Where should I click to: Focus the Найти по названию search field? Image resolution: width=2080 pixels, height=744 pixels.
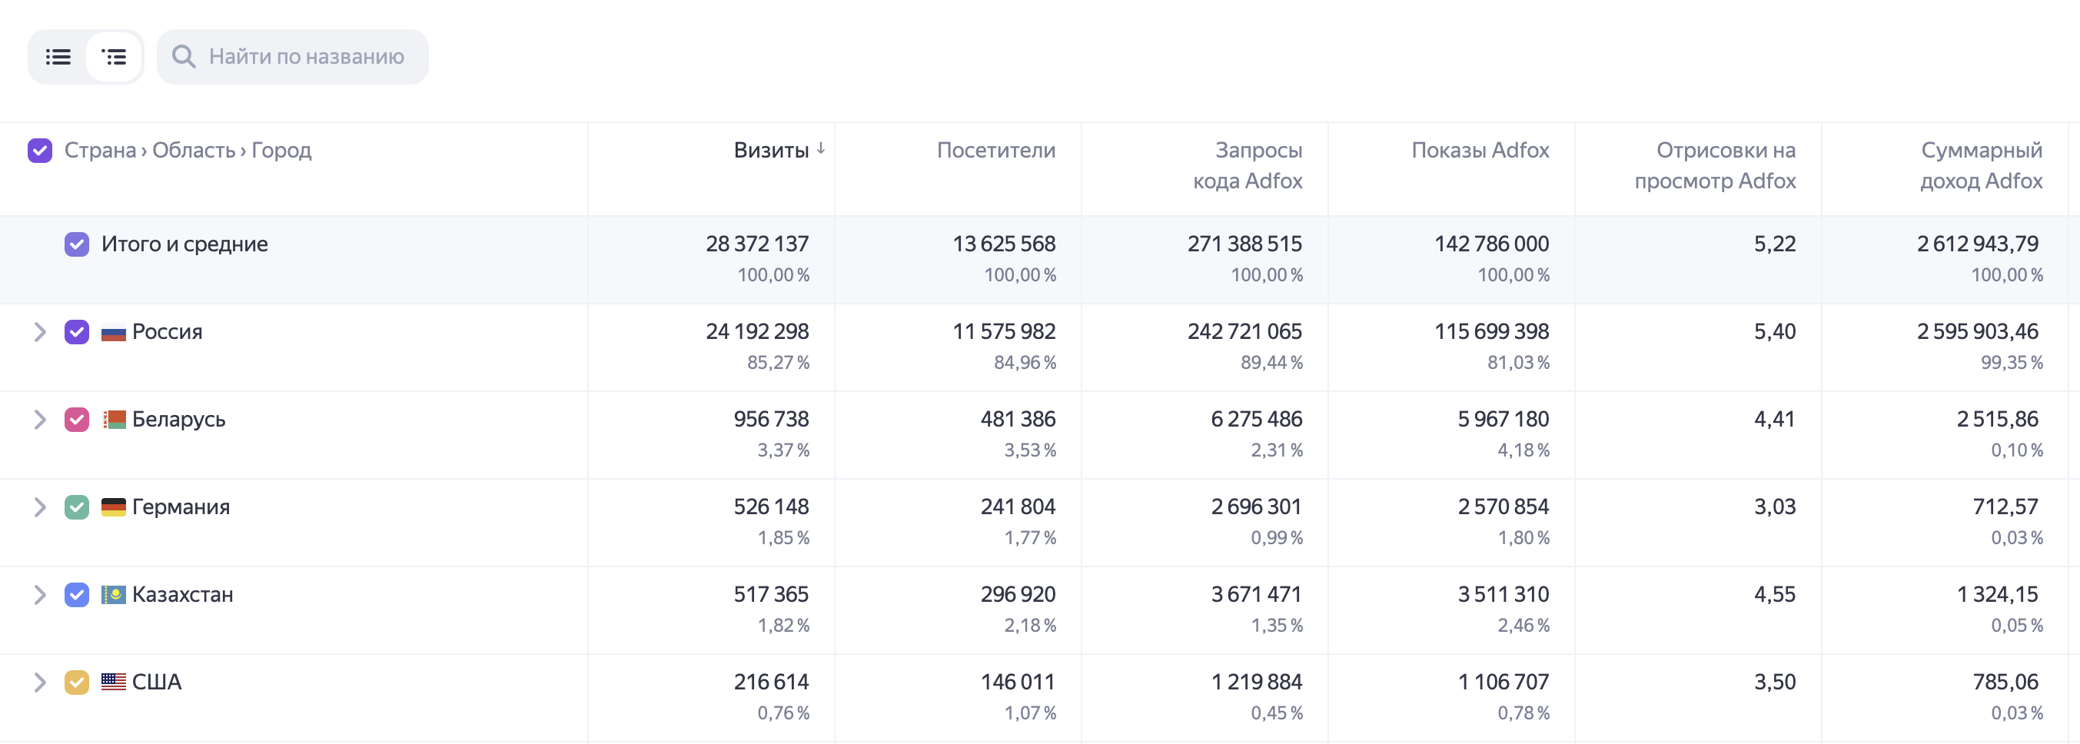point(292,57)
